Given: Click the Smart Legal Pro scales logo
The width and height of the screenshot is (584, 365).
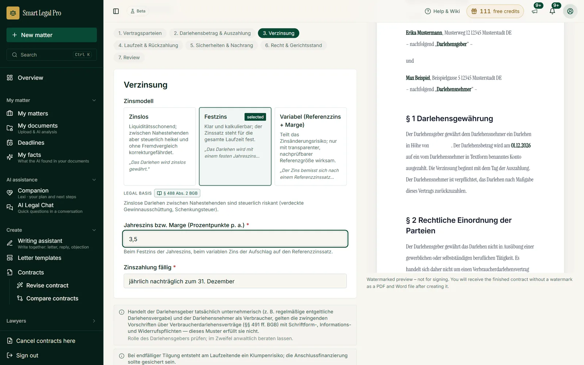Looking at the screenshot, I should [x=13, y=13].
